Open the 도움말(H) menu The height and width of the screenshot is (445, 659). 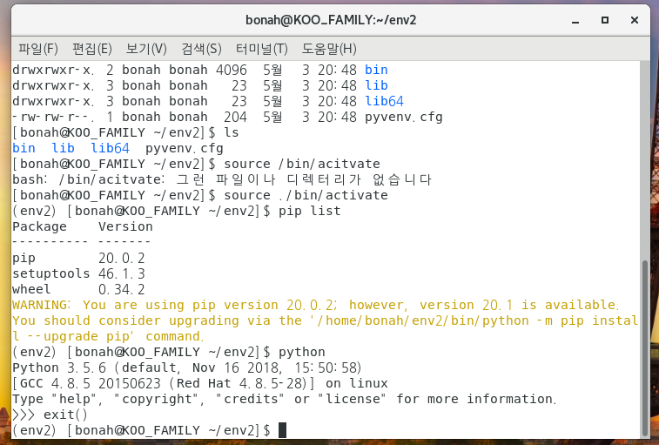(329, 49)
